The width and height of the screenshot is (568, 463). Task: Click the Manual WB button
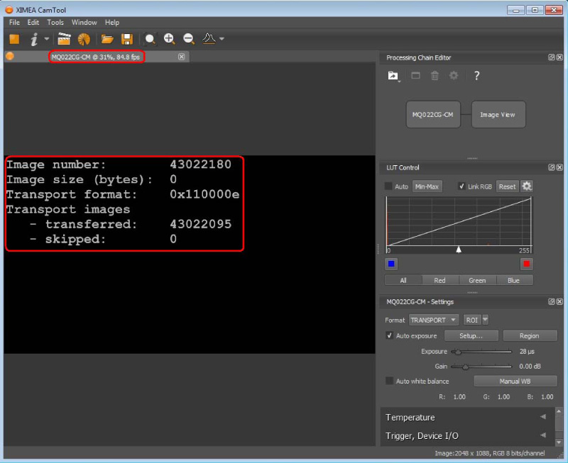click(x=515, y=381)
